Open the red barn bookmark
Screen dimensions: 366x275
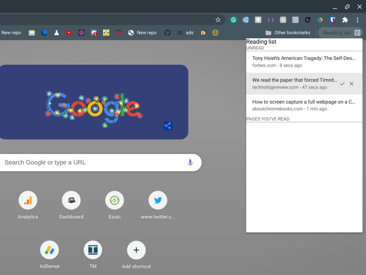119,33
